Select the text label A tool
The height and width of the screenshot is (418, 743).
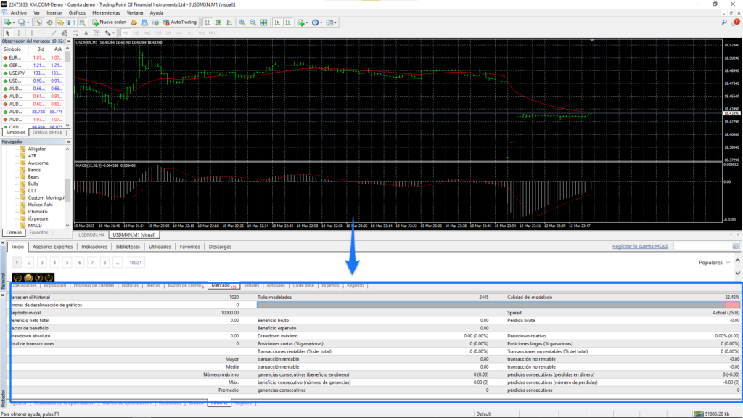[x=86, y=33]
